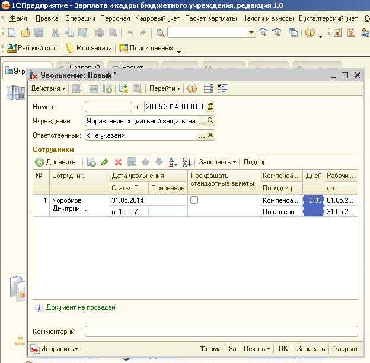Image resolution: width=370 pixels, height=363 pixels.
Task: Click Закрыть button
Action: (346, 349)
